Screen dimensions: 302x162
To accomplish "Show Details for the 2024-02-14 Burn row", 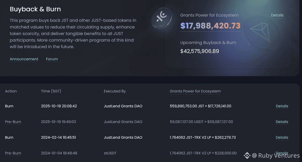I will [282, 137].
